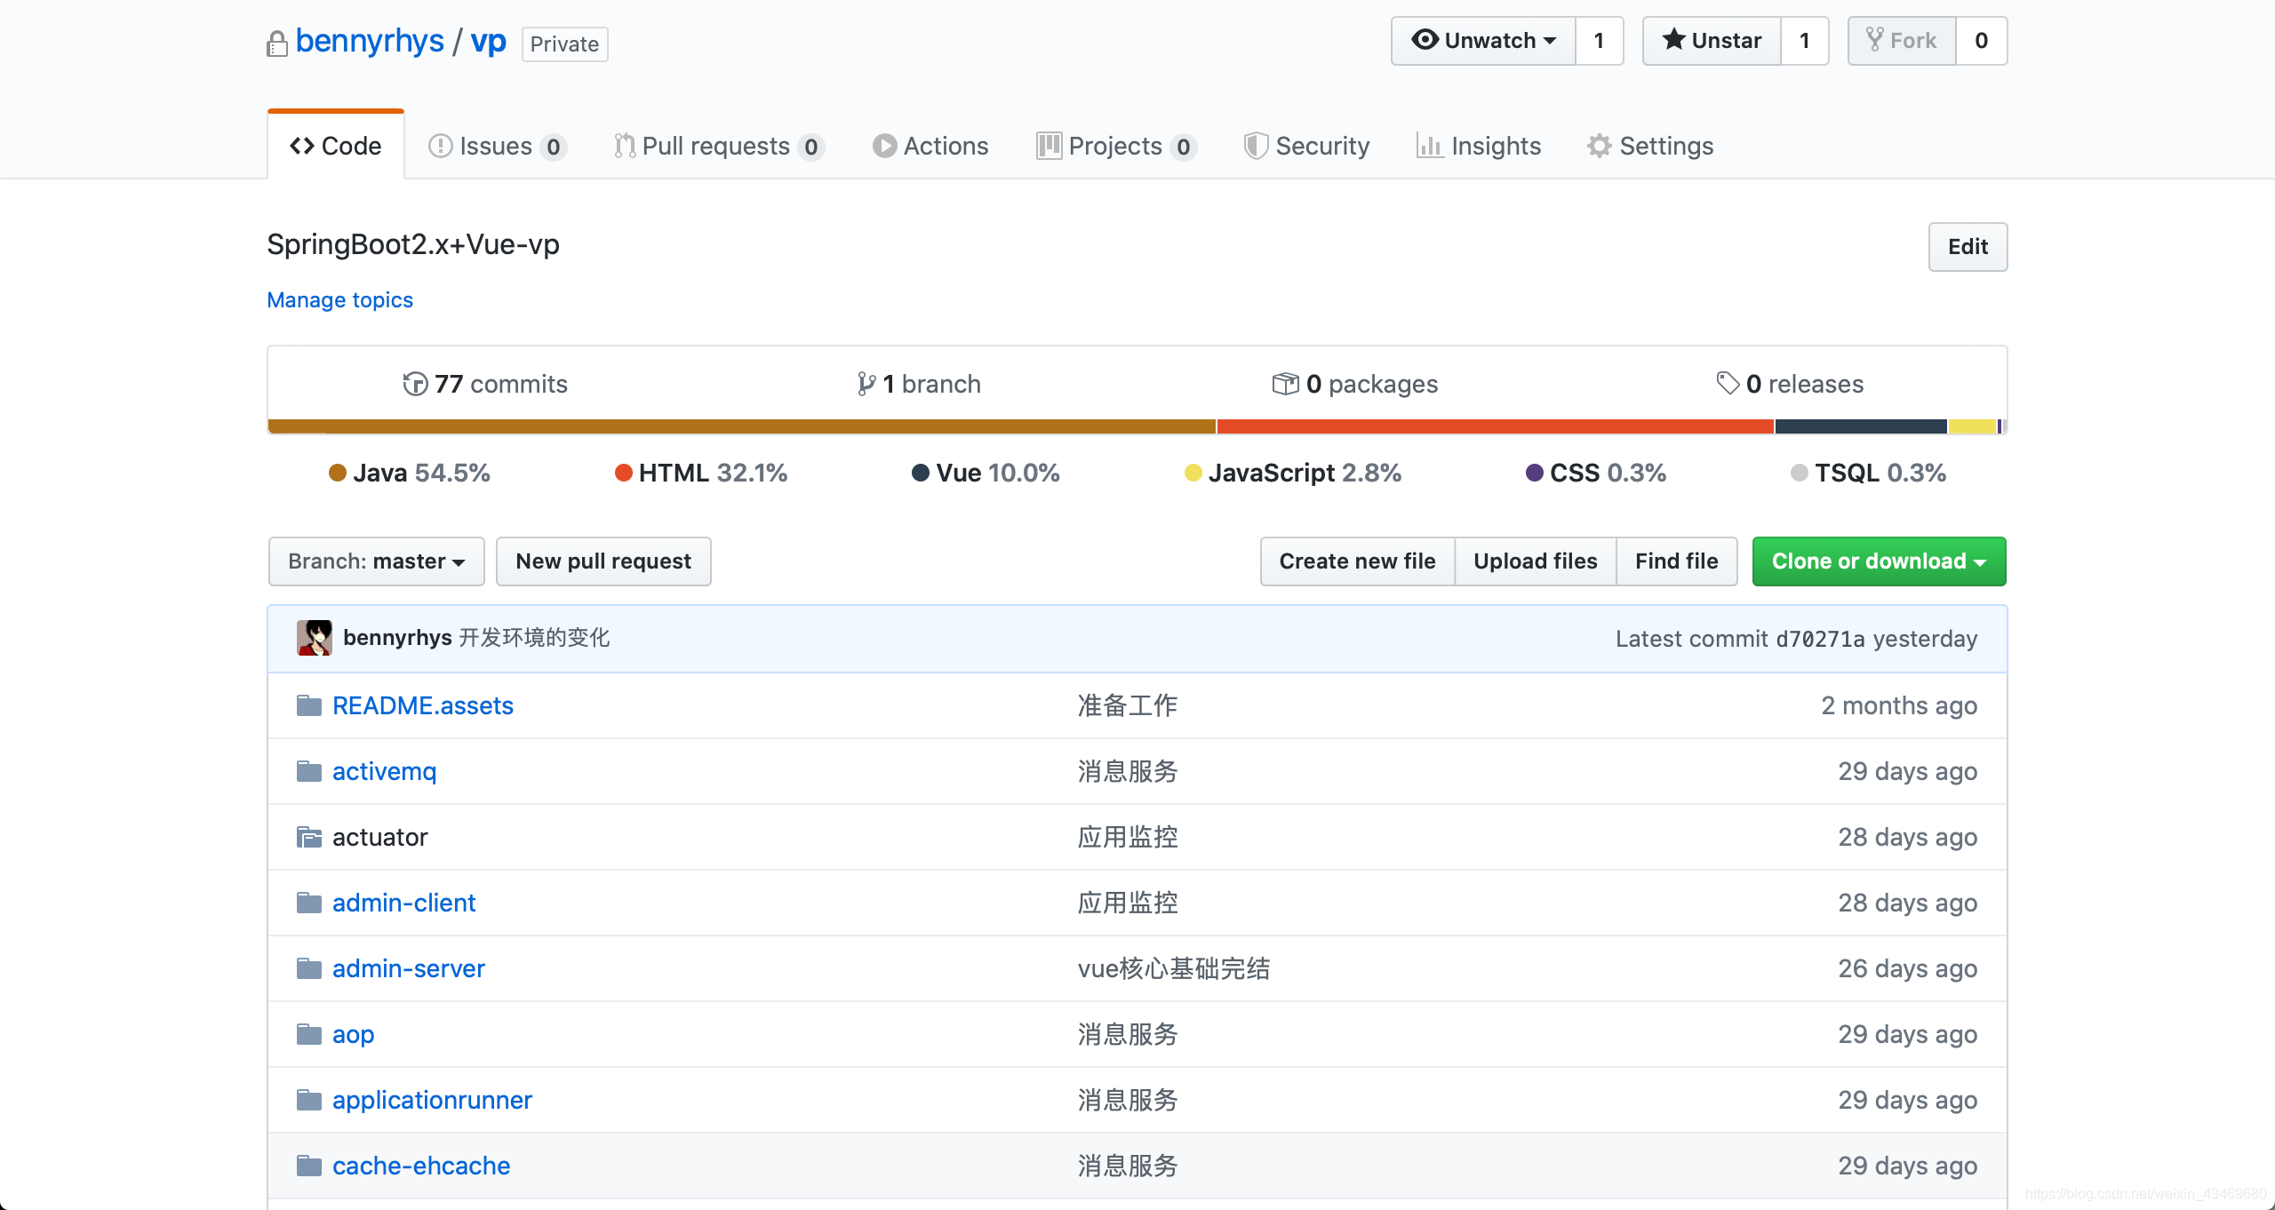Click the Settings gear icon
Viewport: 2275px width, 1210px height.
pos(1598,146)
